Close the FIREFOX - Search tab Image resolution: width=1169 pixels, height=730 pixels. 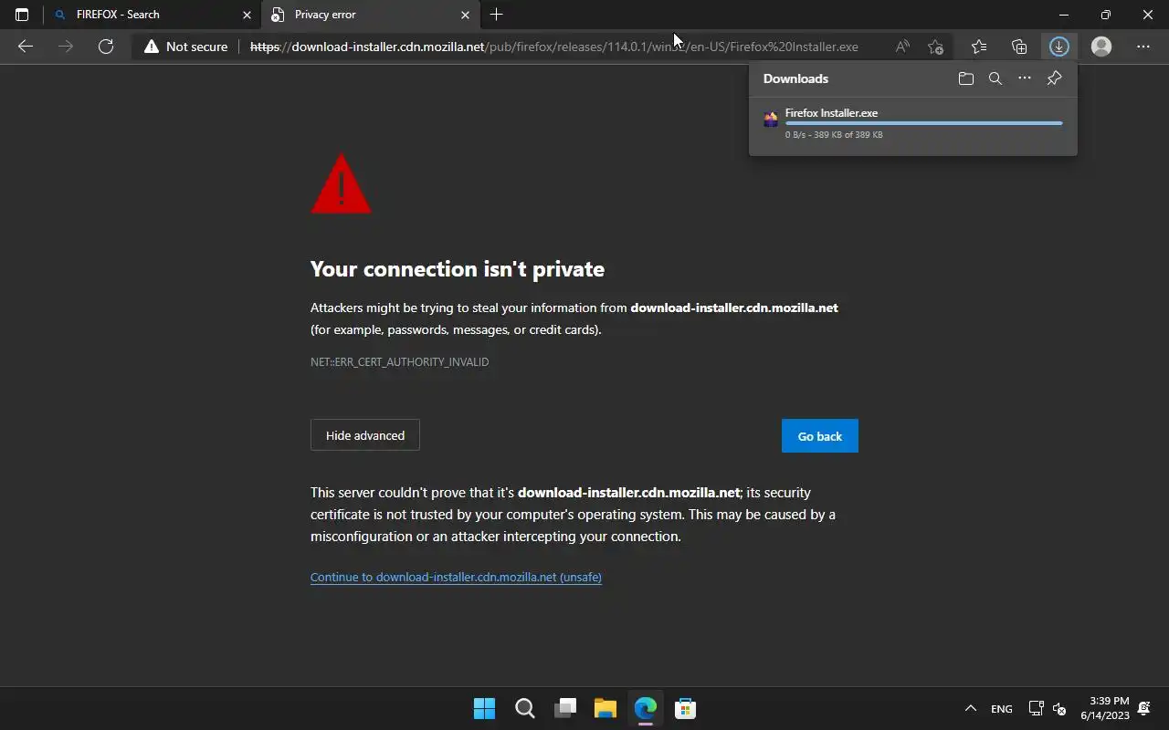tap(247, 15)
